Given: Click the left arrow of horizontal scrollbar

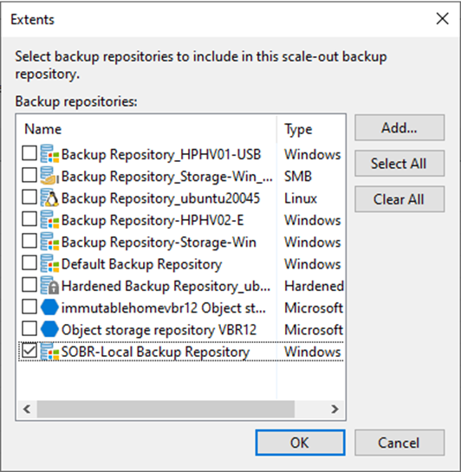Looking at the screenshot, I should (27, 409).
